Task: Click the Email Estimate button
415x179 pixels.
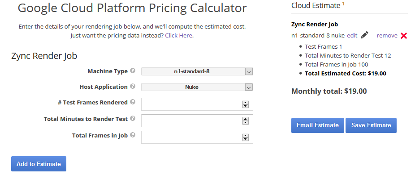Action: pos(318,125)
